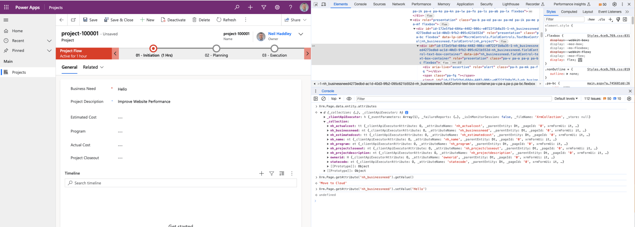
Task: Refresh the project record
Action: tap(226, 20)
